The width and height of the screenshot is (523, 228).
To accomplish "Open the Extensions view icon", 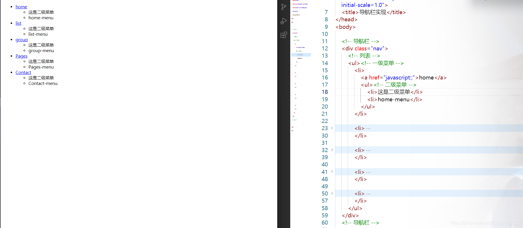I will pos(284,35).
